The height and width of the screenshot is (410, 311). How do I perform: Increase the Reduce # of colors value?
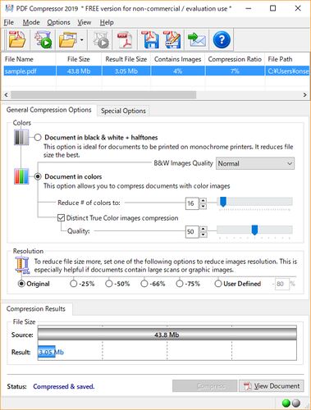[x=203, y=201]
